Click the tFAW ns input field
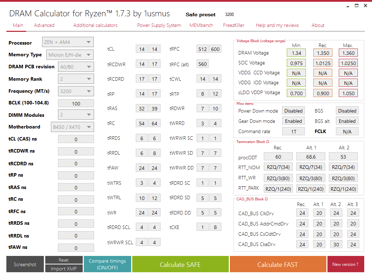 76,248
